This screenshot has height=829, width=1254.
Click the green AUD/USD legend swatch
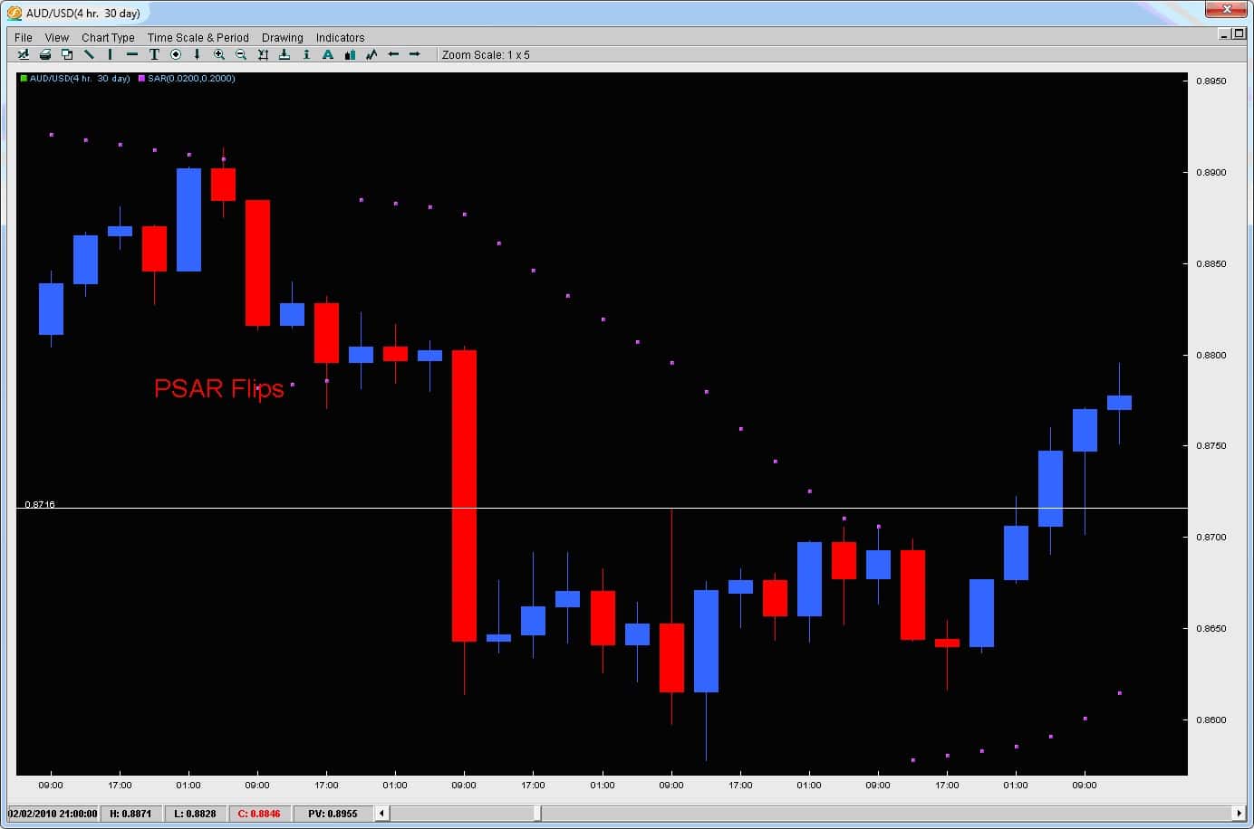pyautogui.click(x=24, y=79)
